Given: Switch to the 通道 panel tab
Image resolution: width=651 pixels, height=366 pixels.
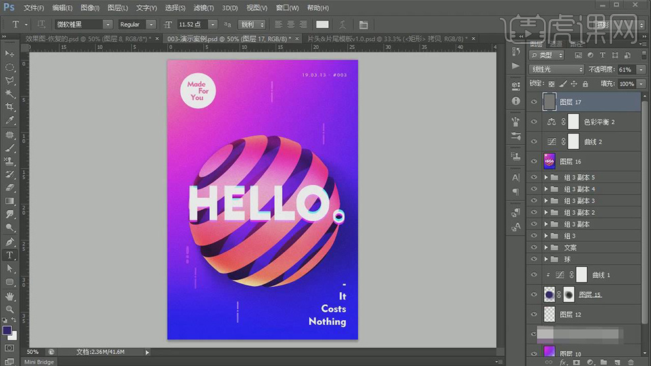Looking at the screenshot, I should (x=554, y=43).
